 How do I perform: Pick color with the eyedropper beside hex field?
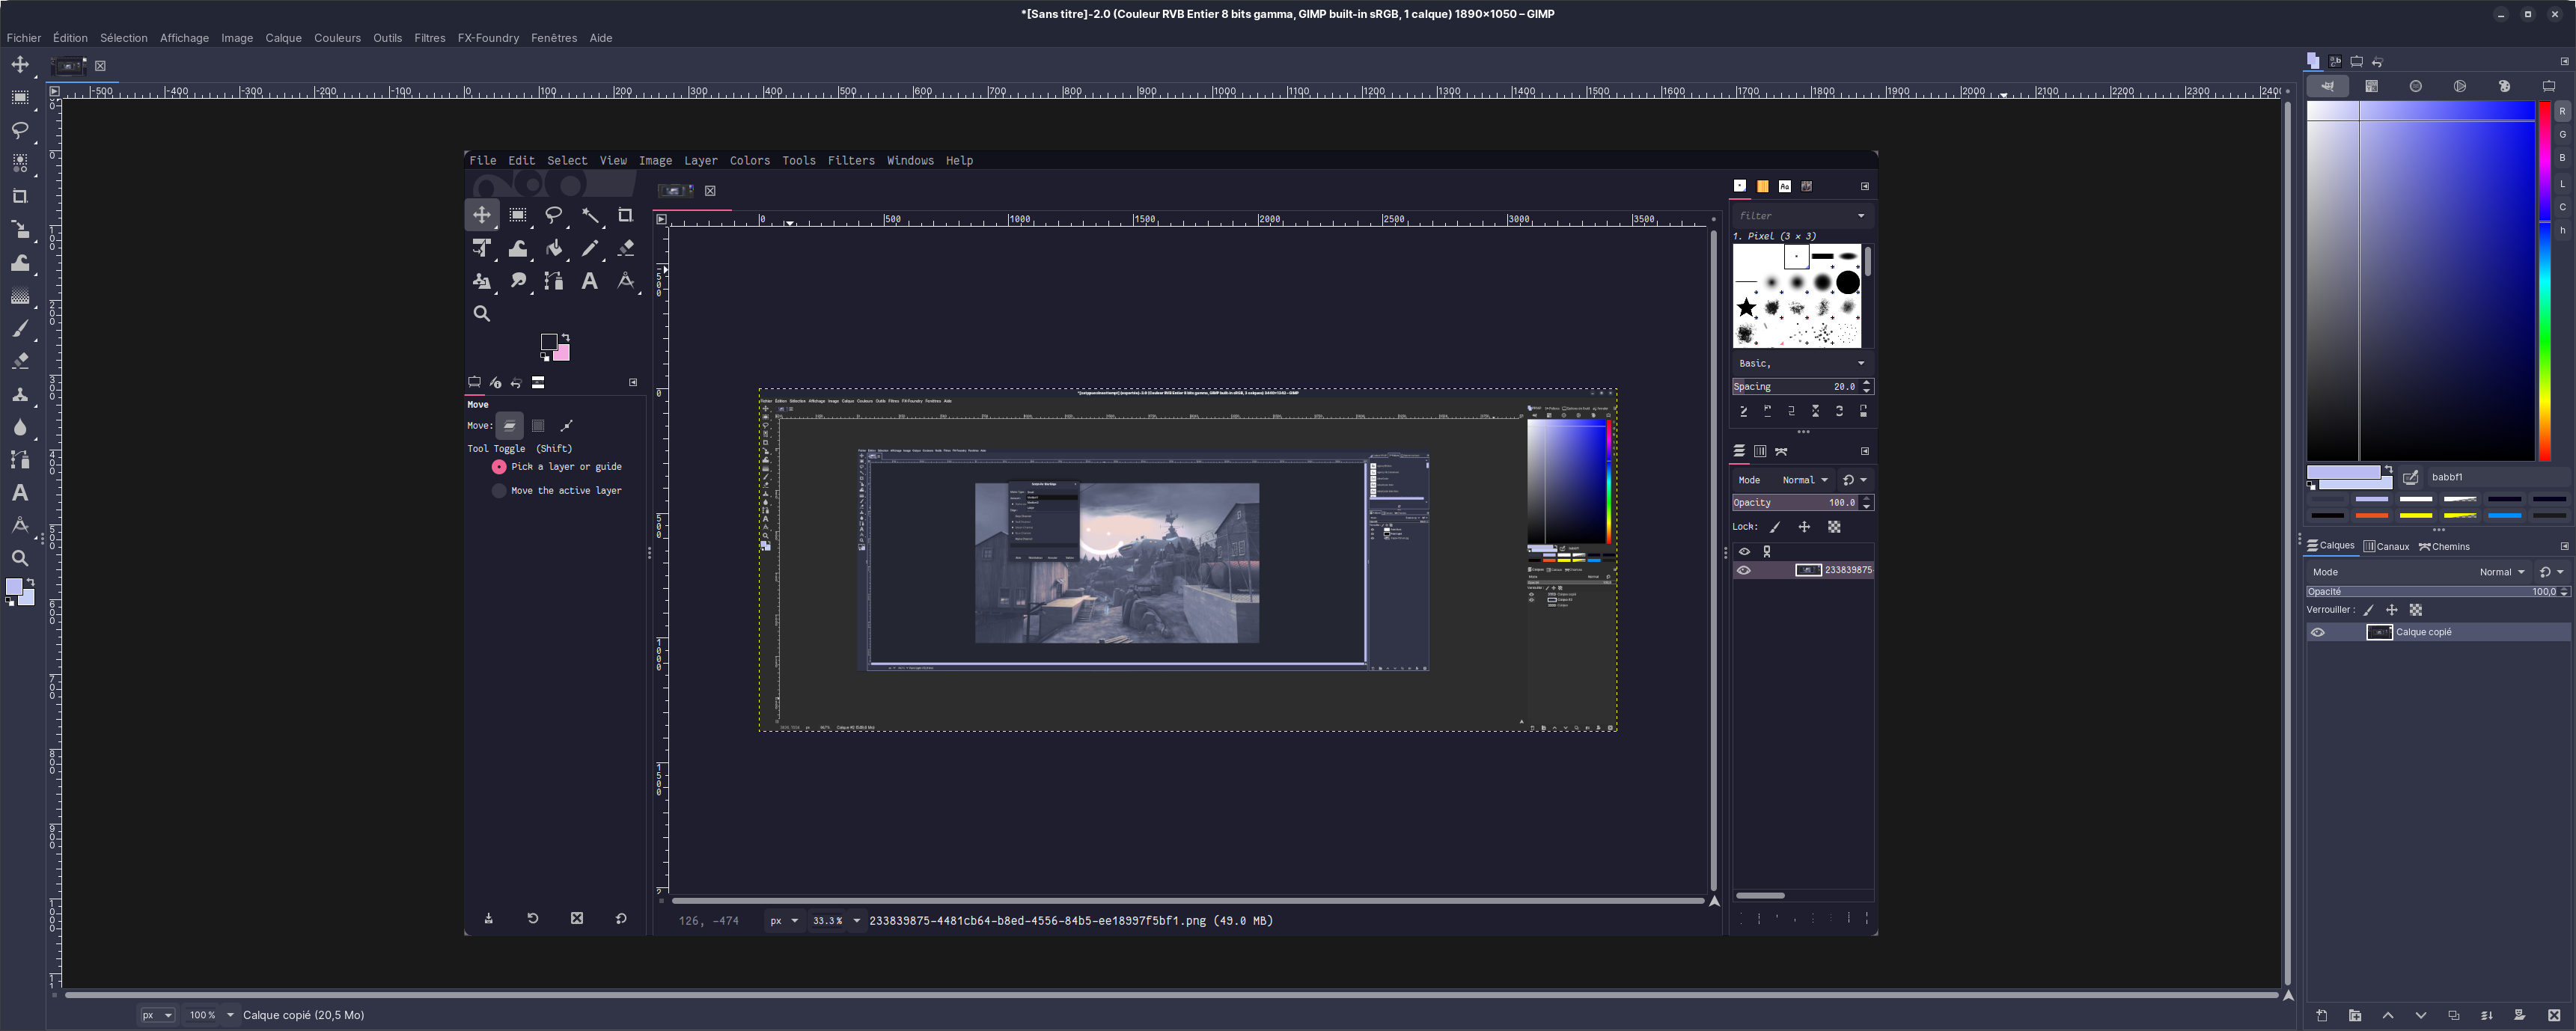click(2411, 477)
